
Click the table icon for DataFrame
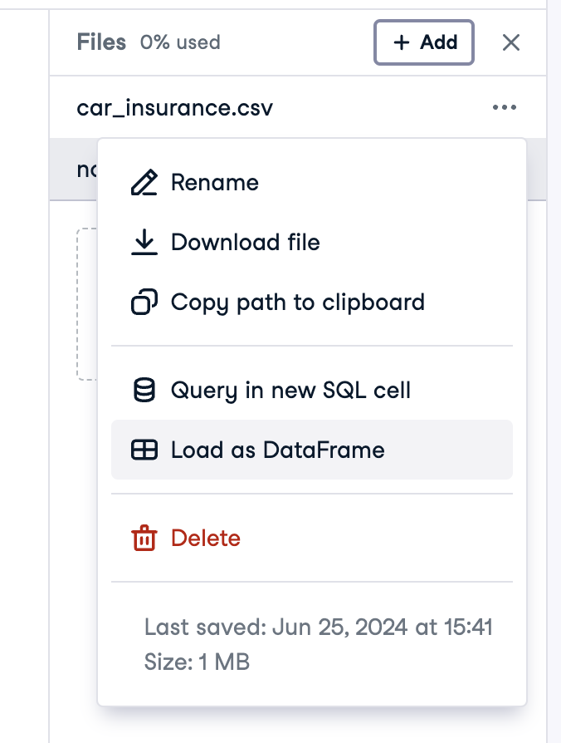(x=144, y=450)
